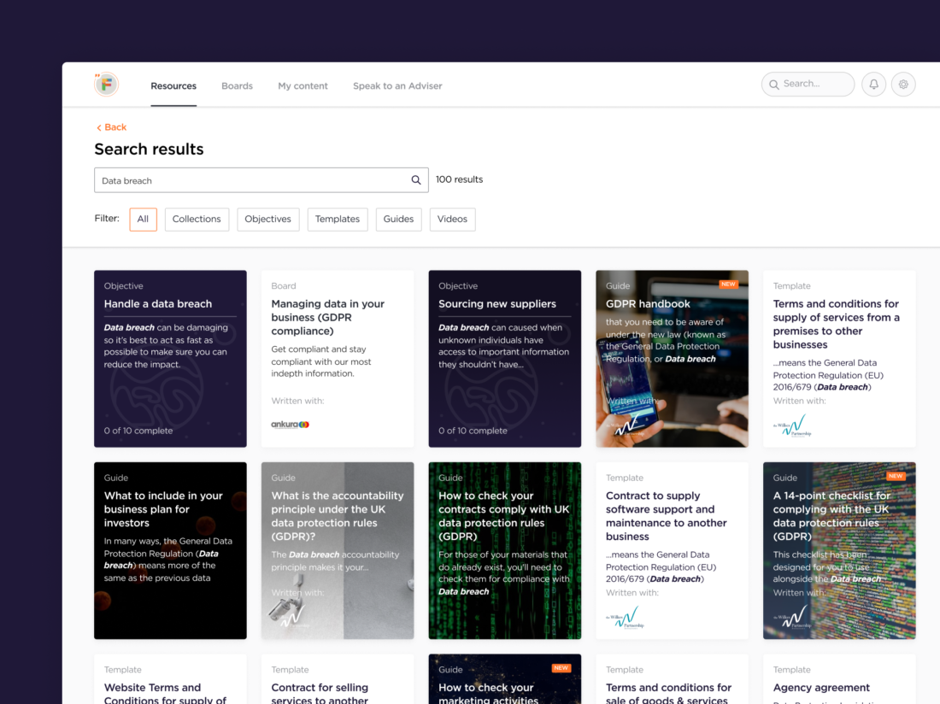This screenshot has height=704, width=940.
Task: Click the magnifier icon in Data breach field
Action: [415, 179]
